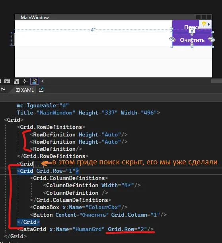
Task: Click the closing Grid.ColumnDefinitions tag
Action: [70, 200]
